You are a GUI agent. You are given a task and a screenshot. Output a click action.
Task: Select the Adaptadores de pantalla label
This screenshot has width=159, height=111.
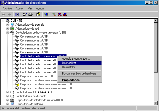click(30, 25)
